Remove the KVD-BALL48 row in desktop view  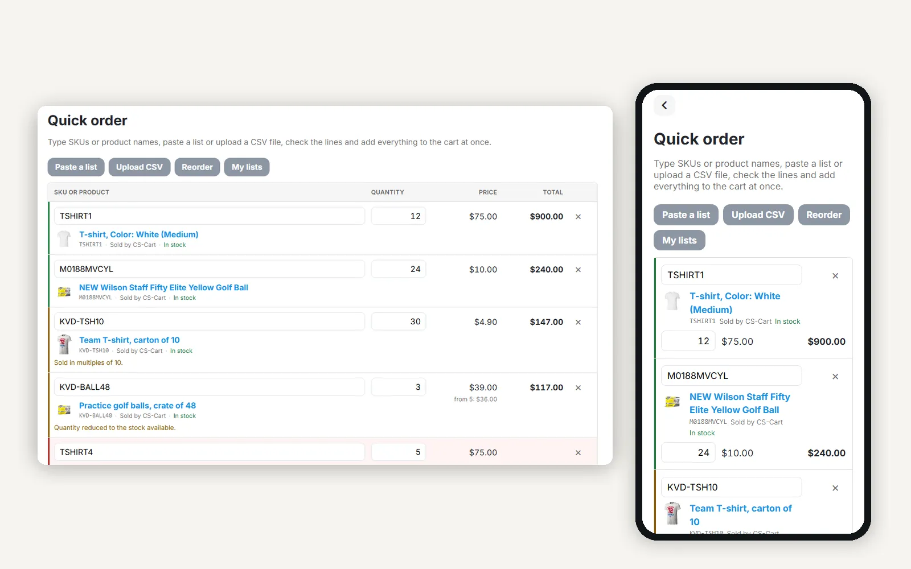click(x=578, y=387)
